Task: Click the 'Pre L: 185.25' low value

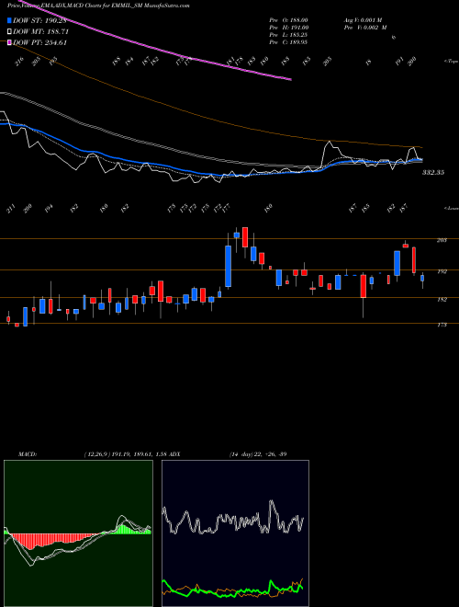Action: click(288, 35)
